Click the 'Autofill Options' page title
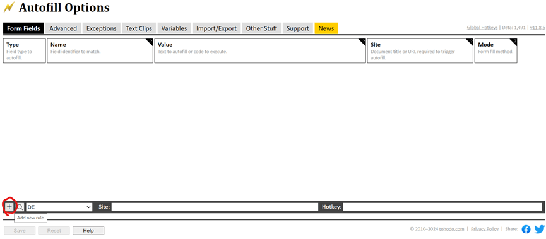 [64, 8]
